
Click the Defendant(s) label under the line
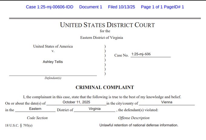click(53, 78)
